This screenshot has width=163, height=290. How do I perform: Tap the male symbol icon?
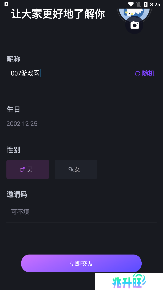coord(22,169)
